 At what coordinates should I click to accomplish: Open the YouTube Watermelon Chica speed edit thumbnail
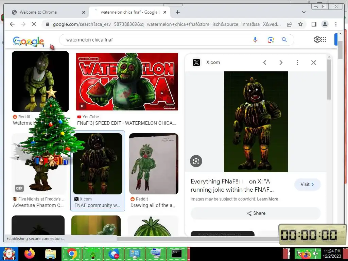click(x=127, y=82)
